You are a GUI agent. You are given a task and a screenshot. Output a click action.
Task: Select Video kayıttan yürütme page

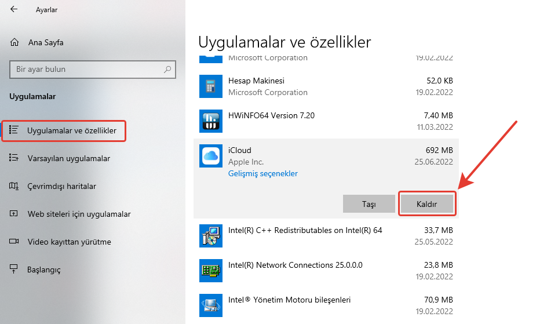pos(69,242)
